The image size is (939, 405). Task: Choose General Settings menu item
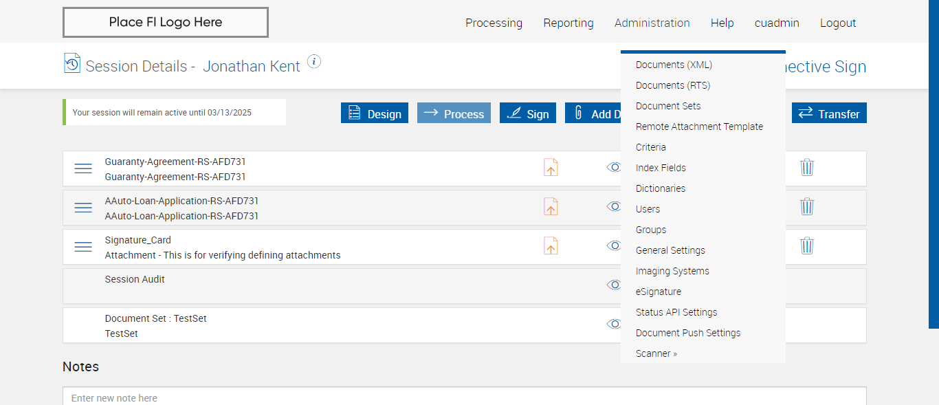coord(670,250)
